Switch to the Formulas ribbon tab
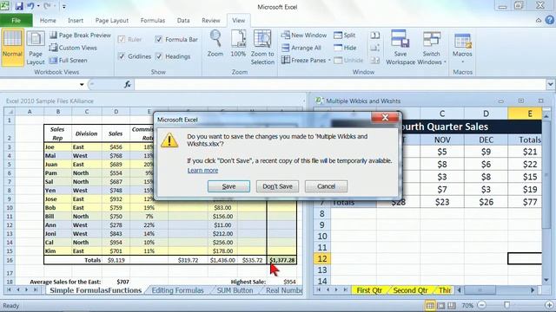 [153, 21]
